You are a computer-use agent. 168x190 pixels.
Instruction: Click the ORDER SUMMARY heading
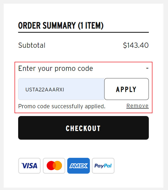pyautogui.click(x=47, y=26)
